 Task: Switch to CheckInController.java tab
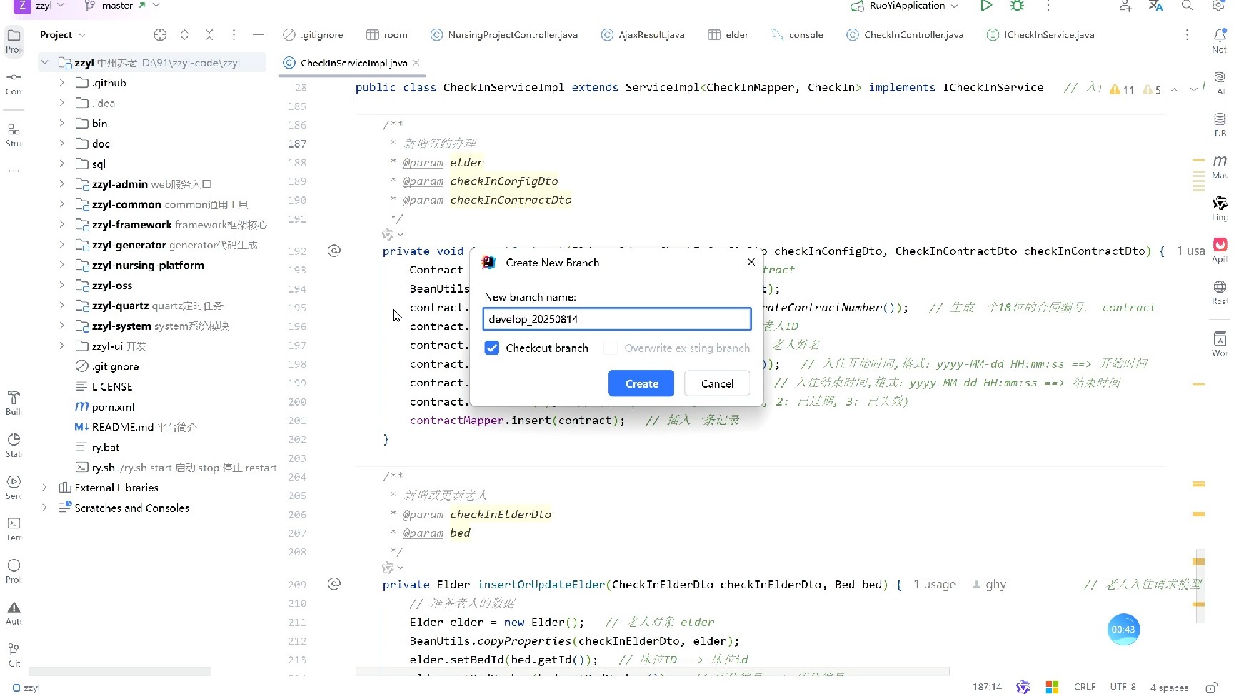pyautogui.click(x=905, y=35)
